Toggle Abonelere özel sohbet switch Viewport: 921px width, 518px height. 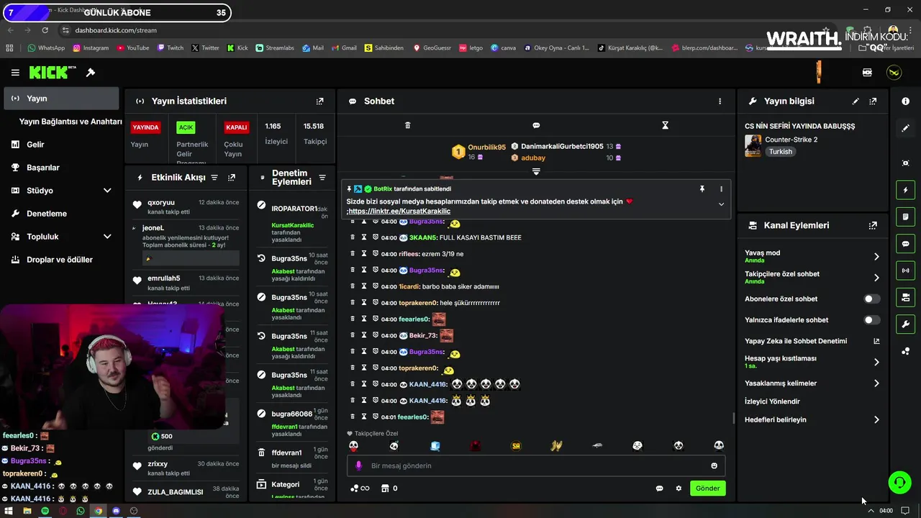point(871,299)
